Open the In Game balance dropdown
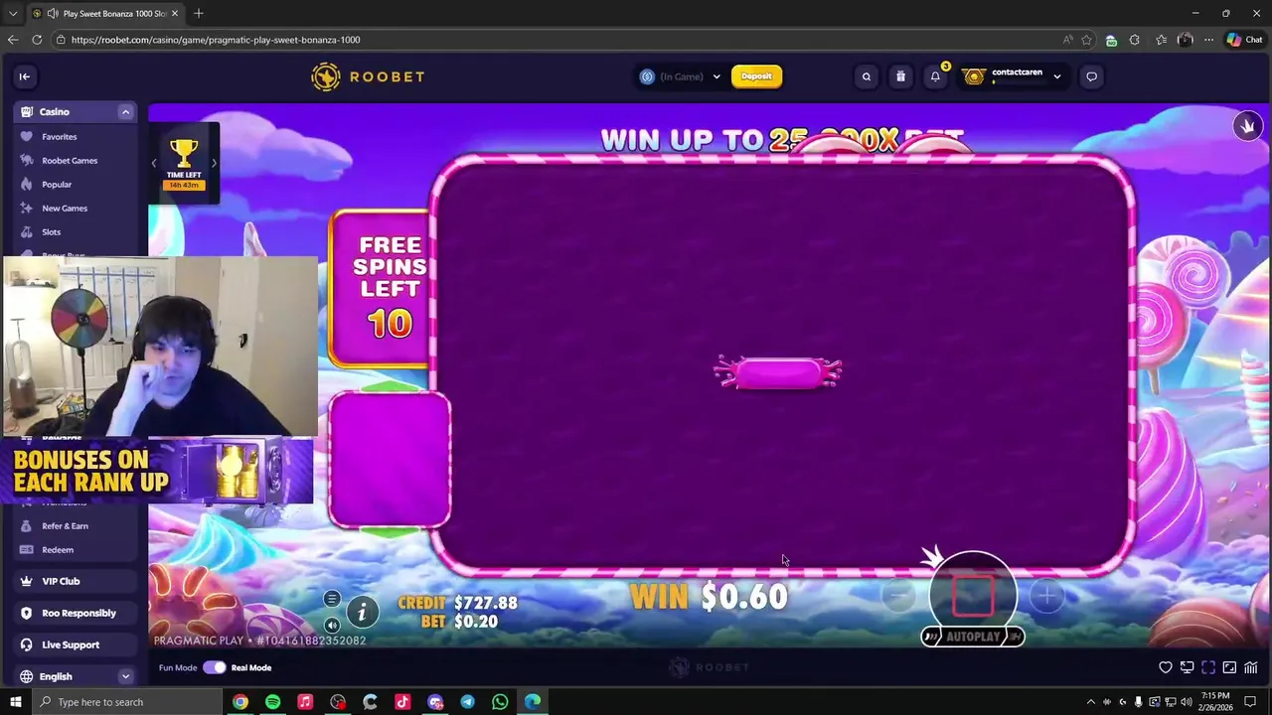This screenshot has width=1272, height=715. click(x=681, y=76)
